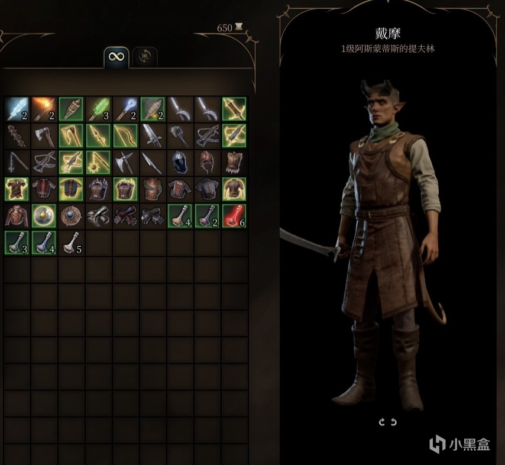Select the ice arrow stack
Screen dimensions: 505x465
(x=17, y=109)
